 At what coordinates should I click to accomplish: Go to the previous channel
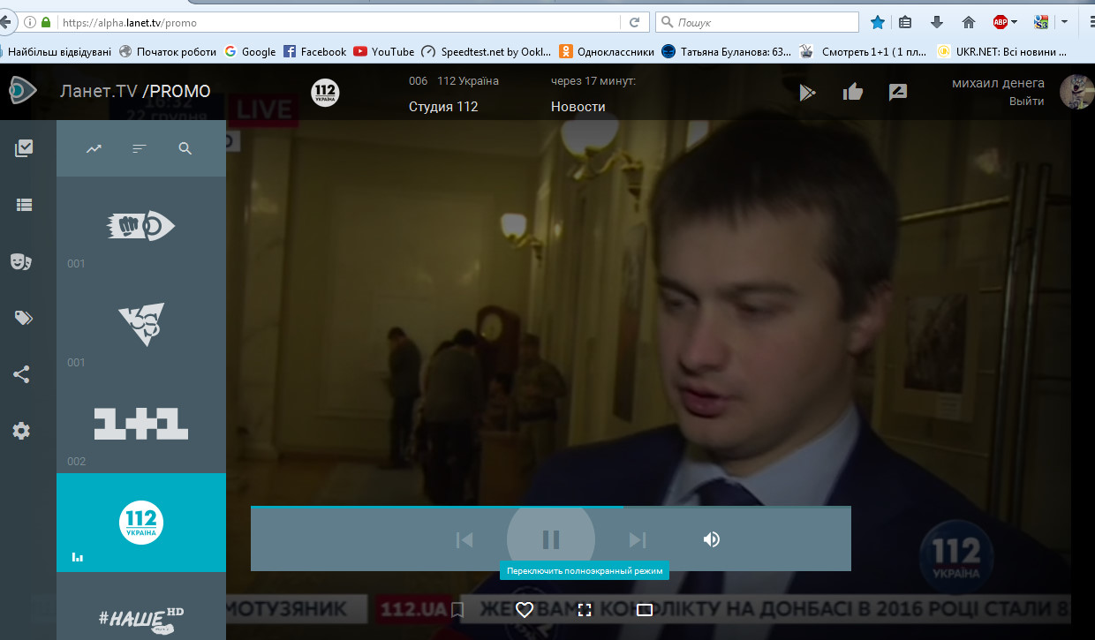tap(464, 539)
